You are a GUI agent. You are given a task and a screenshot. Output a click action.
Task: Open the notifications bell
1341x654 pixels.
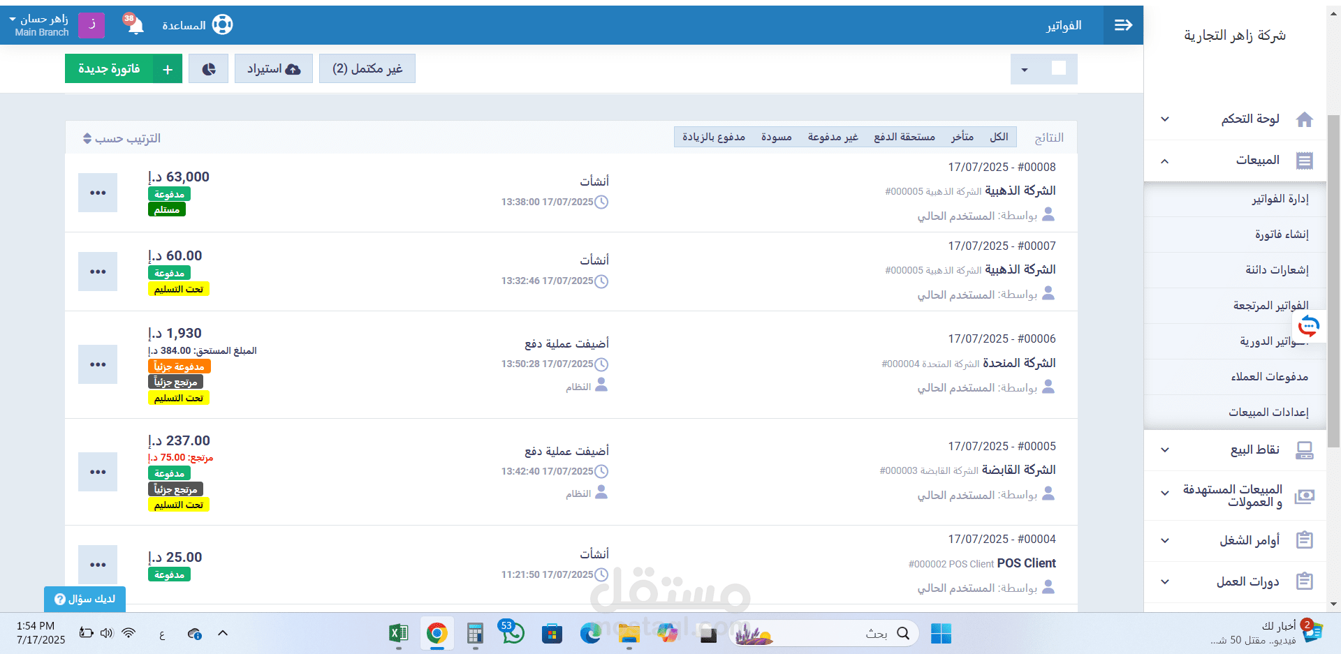coord(135,25)
